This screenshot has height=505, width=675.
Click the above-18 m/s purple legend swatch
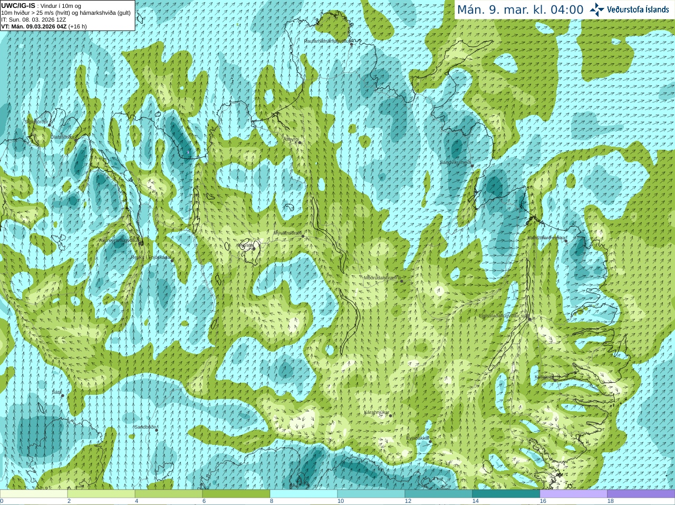[x=641, y=494]
